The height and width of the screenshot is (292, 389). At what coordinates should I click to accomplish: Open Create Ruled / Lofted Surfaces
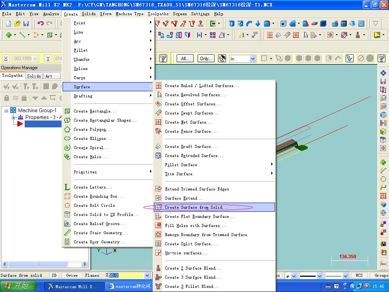pyautogui.click(x=215, y=86)
